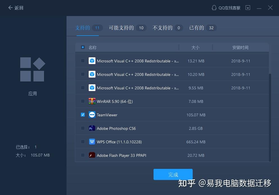279x195 pixels.
Task: Click the package icon of the 13.21 MB row
Action: pos(92,61)
